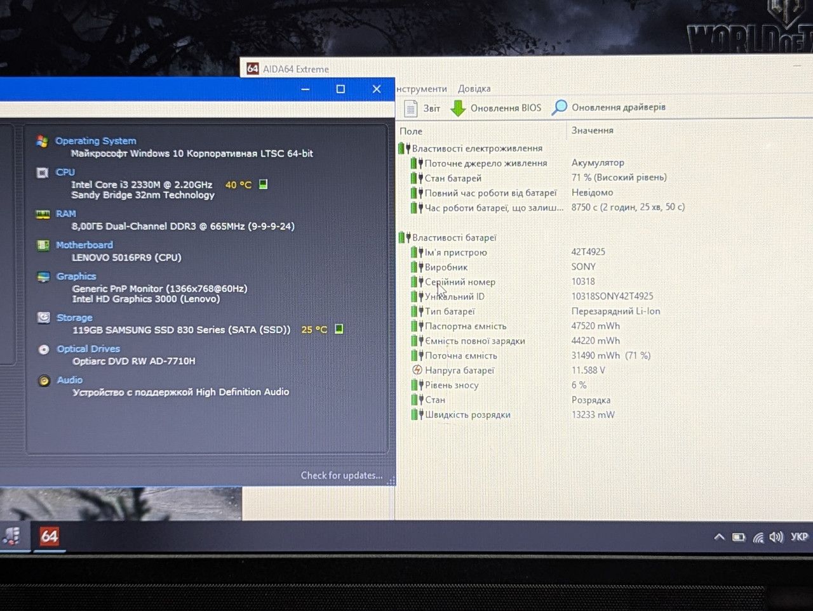The height and width of the screenshot is (611, 813).
Task: Click the report page icon in AIDA64 toolbar
Action: tap(411, 108)
